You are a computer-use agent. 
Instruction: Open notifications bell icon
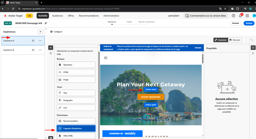(241, 16)
